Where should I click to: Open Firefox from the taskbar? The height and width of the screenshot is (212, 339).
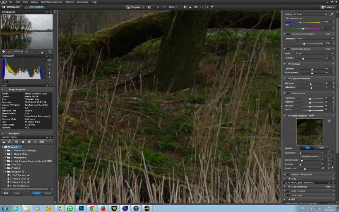click(x=103, y=208)
